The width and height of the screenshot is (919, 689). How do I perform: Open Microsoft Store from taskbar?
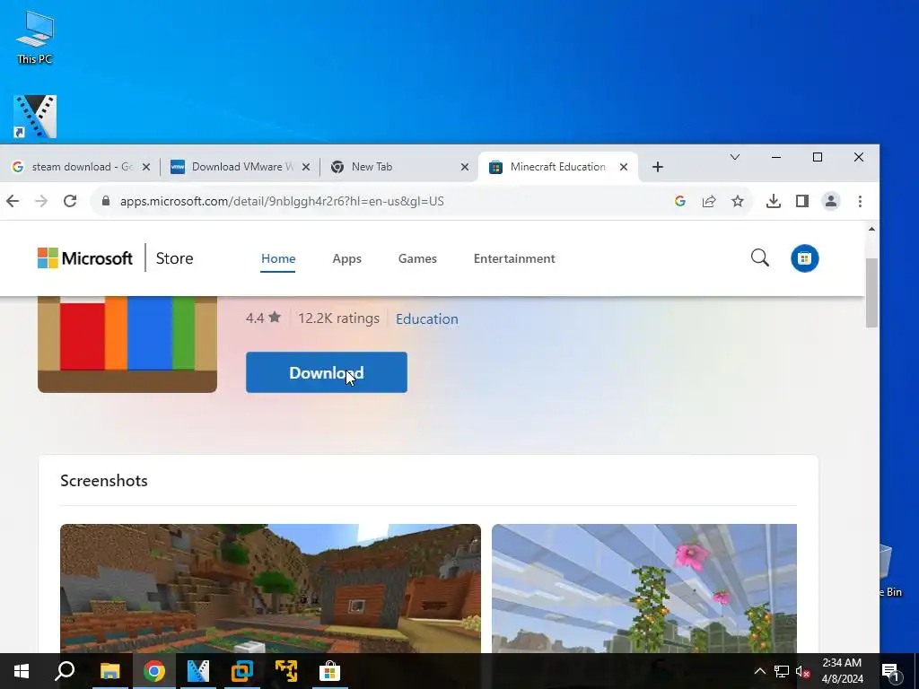[x=330, y=671]
